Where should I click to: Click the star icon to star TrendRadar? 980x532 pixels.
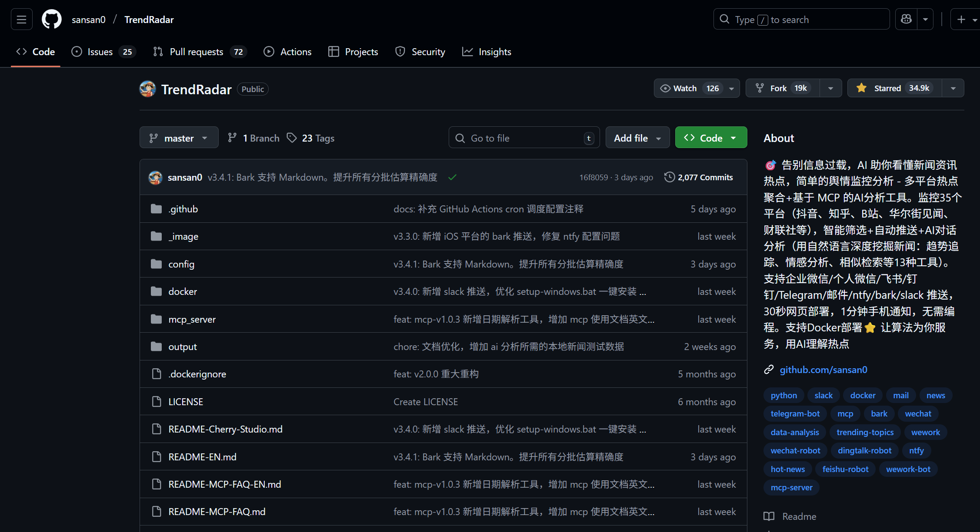861,88
